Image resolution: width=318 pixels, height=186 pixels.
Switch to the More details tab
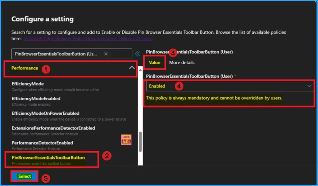(x=182, y=63)
